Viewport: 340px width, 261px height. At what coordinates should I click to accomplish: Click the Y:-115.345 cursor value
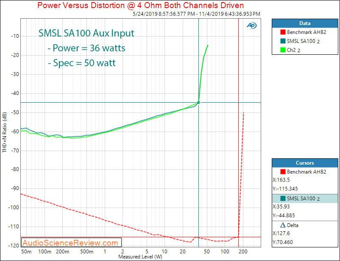pyautogui.click(x=285, y=189)
